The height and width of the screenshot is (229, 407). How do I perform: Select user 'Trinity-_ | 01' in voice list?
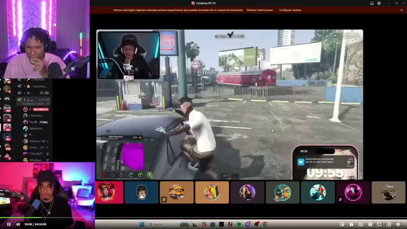[36, 148]
